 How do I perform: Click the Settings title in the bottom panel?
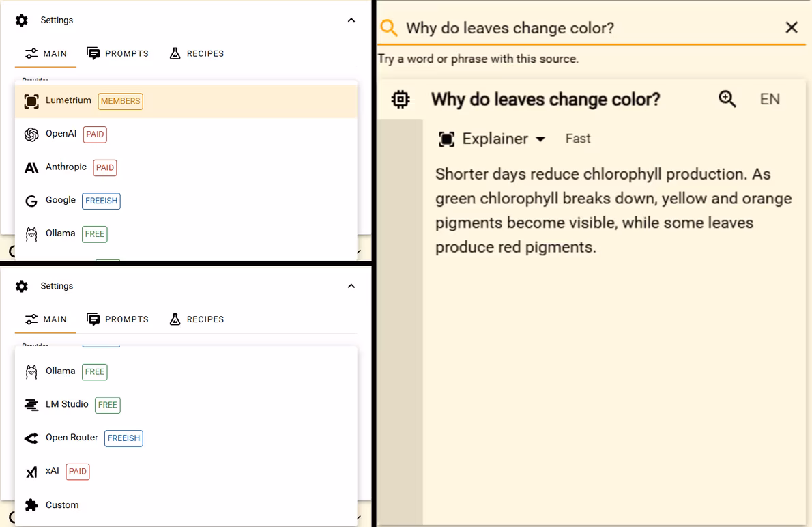point(57,286)
